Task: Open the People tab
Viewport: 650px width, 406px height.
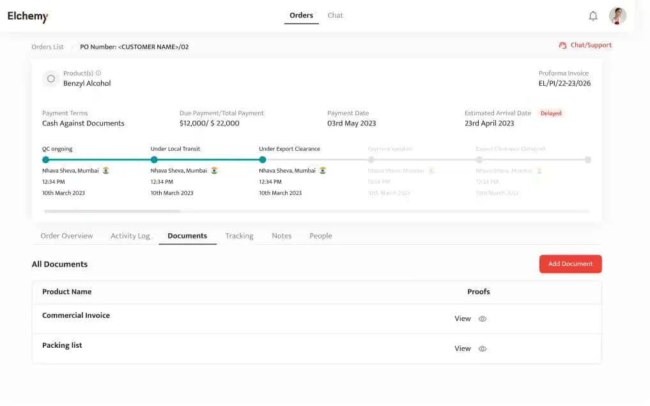Action: click(320, 236)
